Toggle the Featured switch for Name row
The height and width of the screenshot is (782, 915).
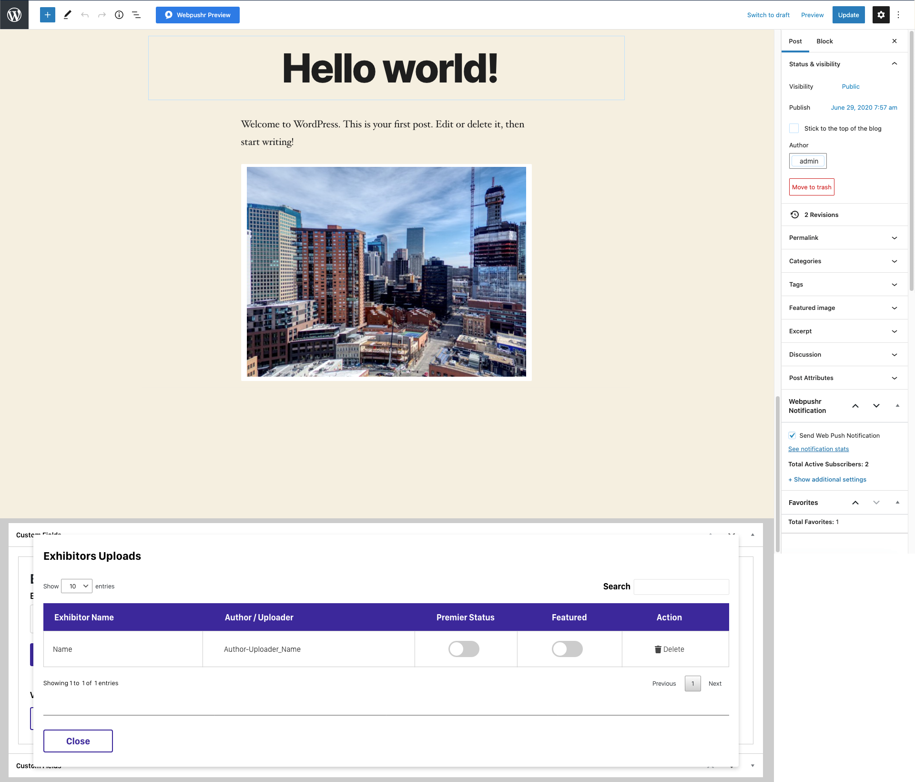tap(567, 649)
